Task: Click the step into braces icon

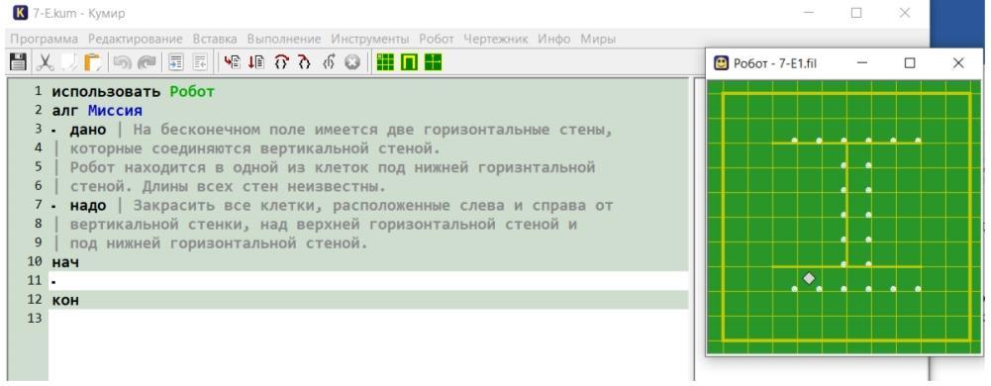Action: coord(305,62)
